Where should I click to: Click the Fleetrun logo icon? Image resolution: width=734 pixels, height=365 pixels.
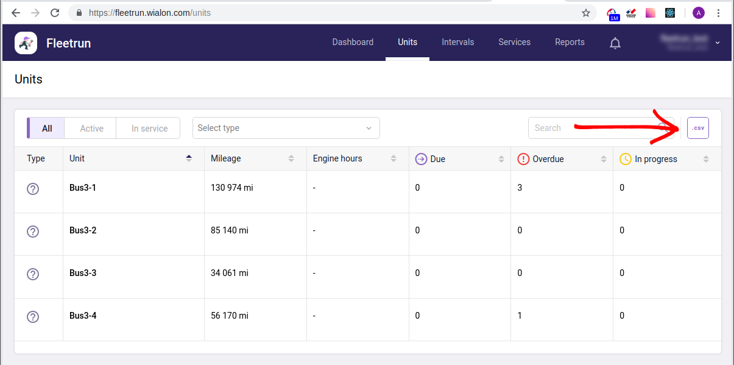[x=26, y=43]
